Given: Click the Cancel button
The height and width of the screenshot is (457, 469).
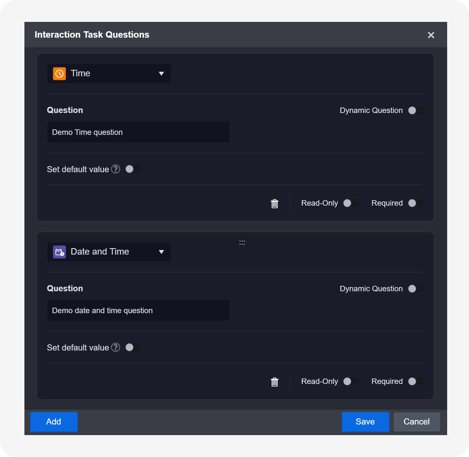Looking at the screenshot, I should point(417,422).
